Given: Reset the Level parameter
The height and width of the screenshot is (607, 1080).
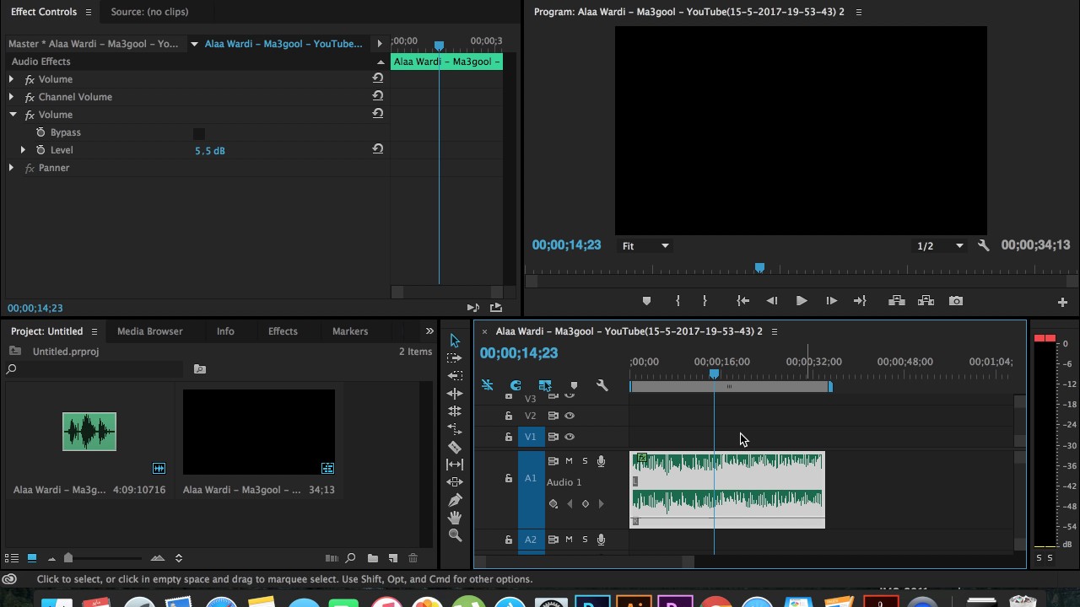Looking at the screenshot, I should 378,149.
